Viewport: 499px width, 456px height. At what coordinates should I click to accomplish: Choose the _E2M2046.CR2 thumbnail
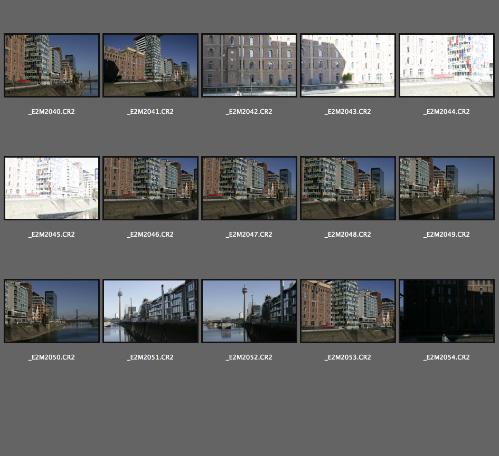click(150, 188)
